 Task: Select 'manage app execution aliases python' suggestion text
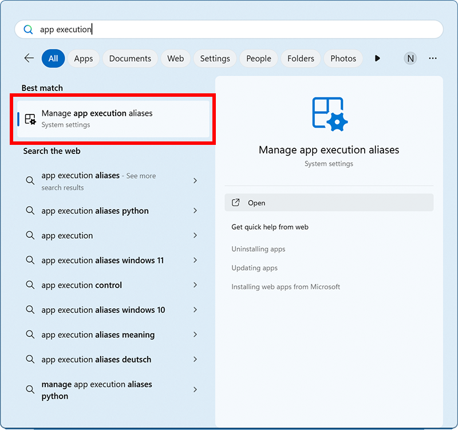pos(97,390)
